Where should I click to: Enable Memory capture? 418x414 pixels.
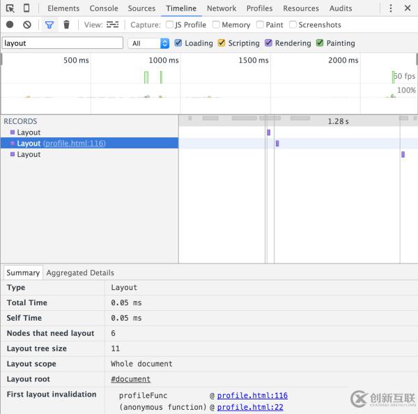[x=216, y=24]
